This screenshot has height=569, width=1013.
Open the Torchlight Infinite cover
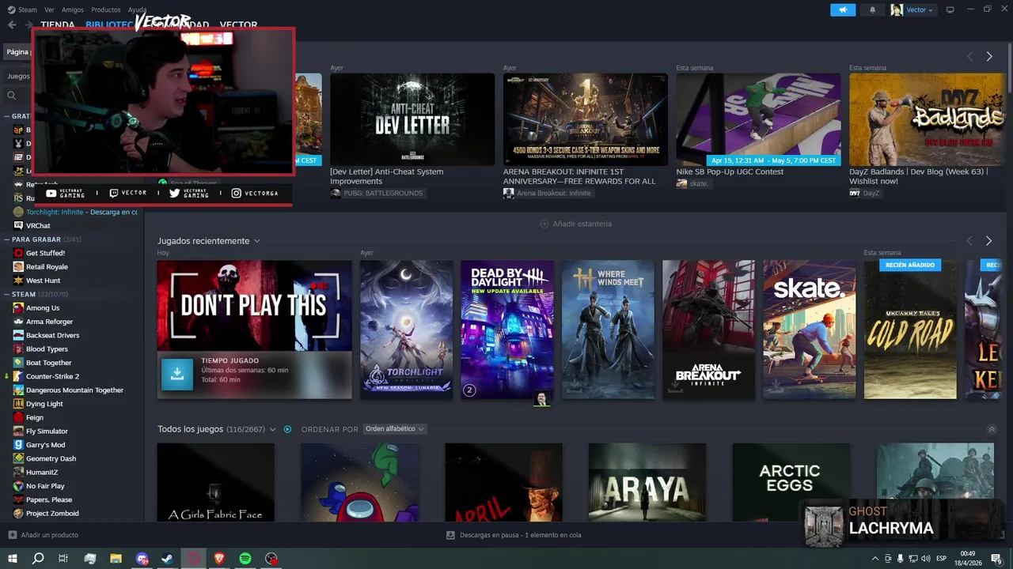click(406, 330)
